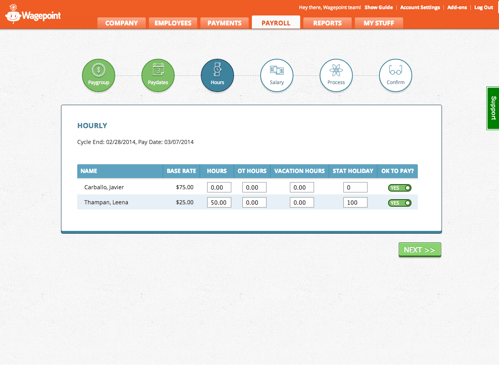The height and width of the screenshot is (365, 499).
Task: Toggle OK to Pay for Thampan, Leena
Action: pos(400,203)
